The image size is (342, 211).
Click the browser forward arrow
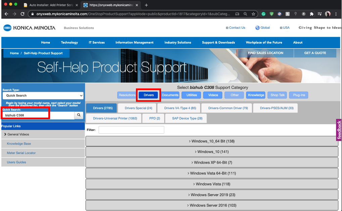[14, 14]
